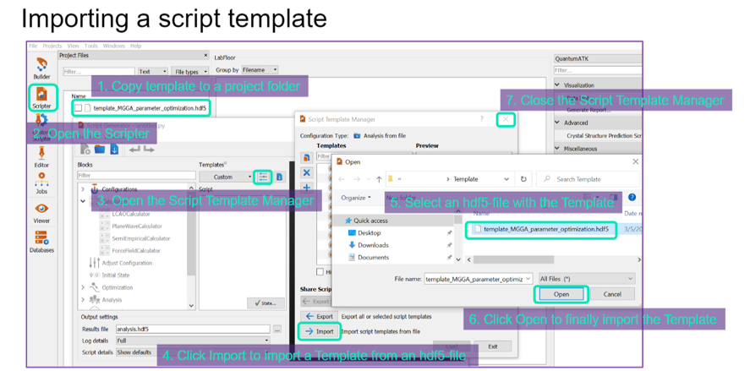
Task: Click the State button in Script panel
Action: 266,303
